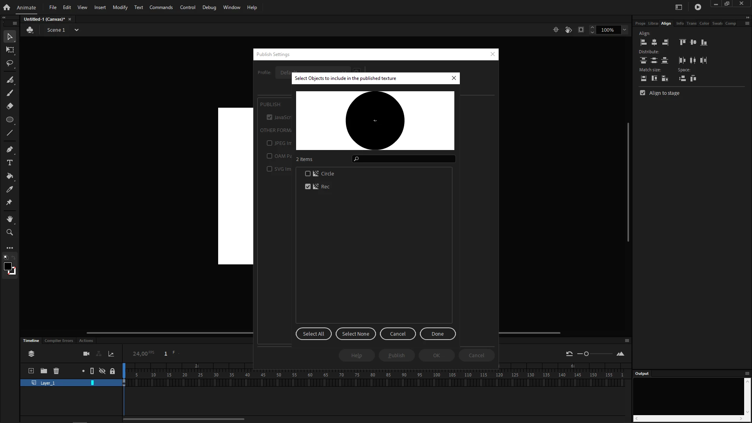Viewport: 752px width, 423px height.
Task: Select the Text tool
Action: pyautogui.click(x=10, y=163)
